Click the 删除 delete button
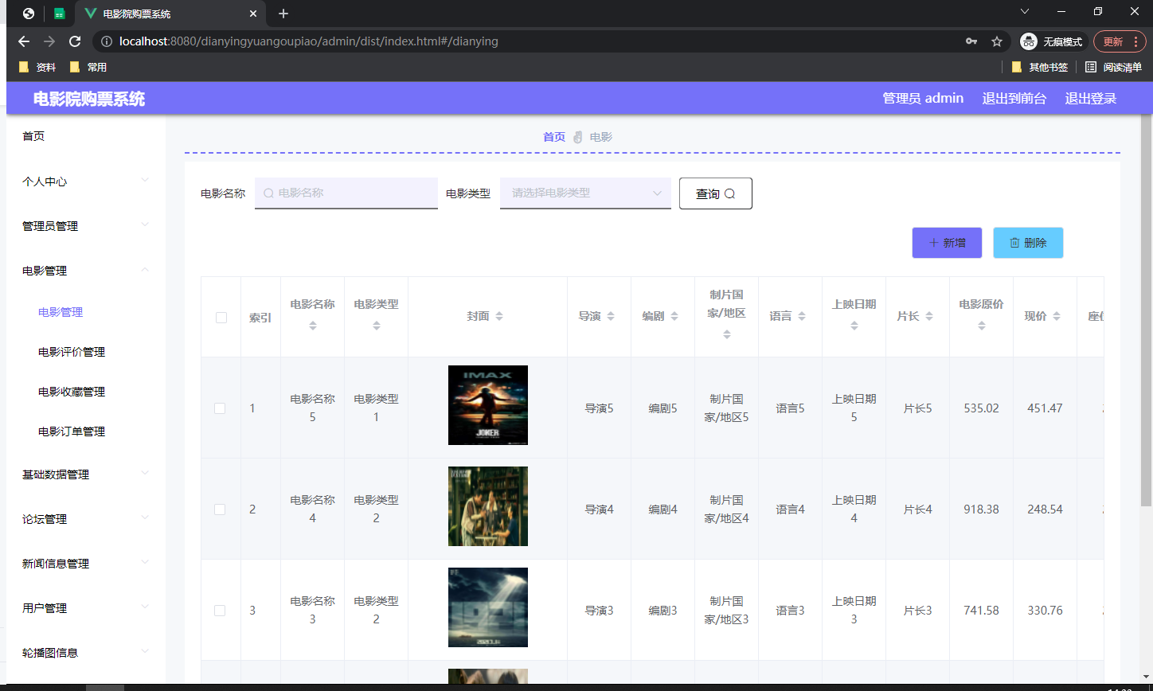 click(x=1028, y=243)
